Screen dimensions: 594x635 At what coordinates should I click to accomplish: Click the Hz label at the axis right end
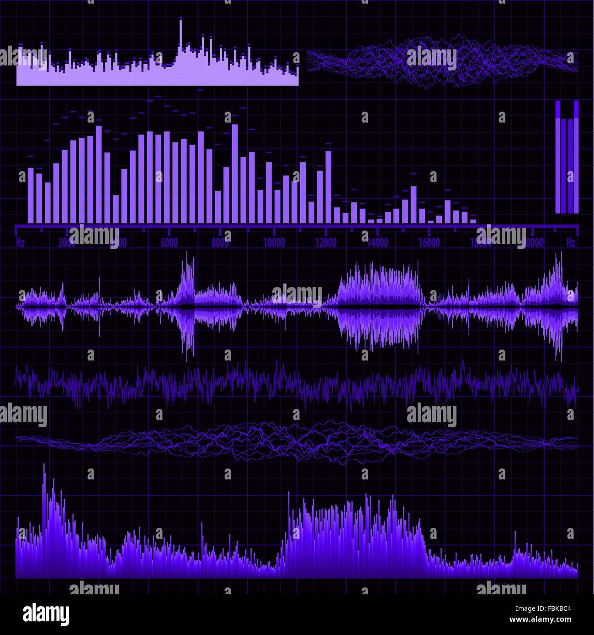point(571,242)
